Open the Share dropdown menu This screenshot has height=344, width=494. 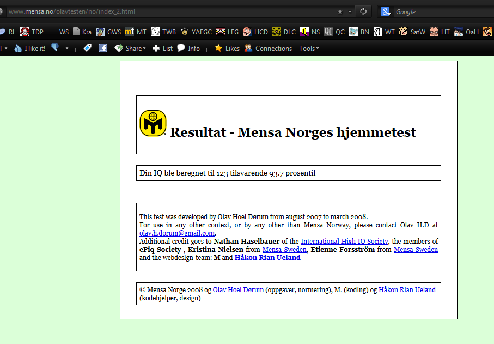[130, 48]
